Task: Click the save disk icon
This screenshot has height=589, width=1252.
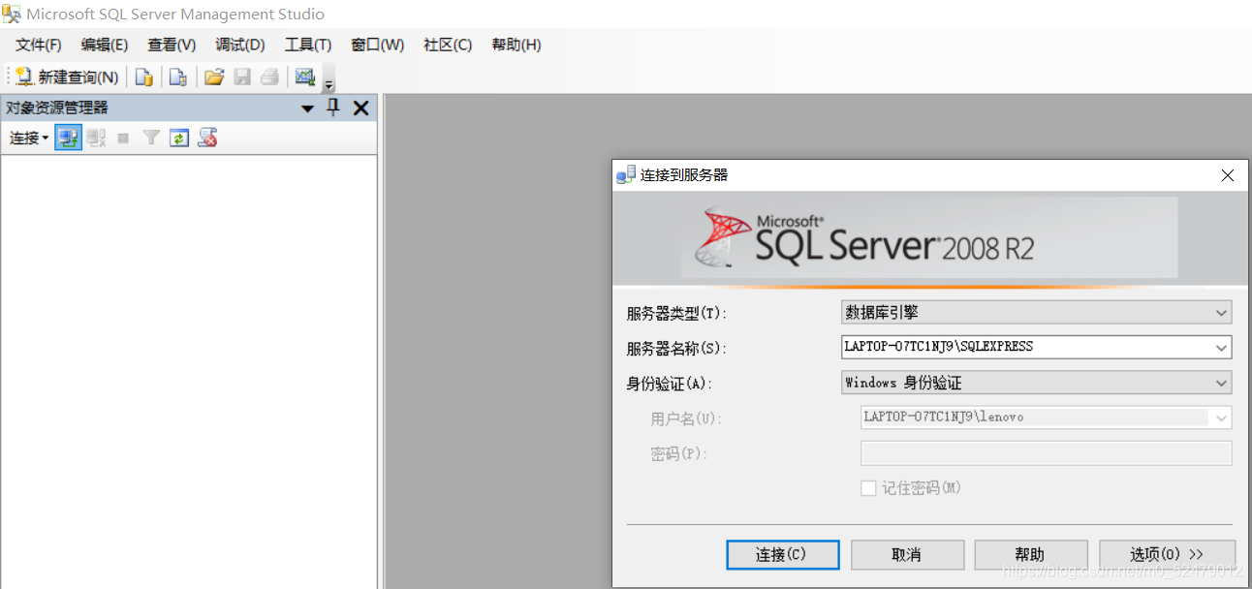Action: tap(242, 77)
